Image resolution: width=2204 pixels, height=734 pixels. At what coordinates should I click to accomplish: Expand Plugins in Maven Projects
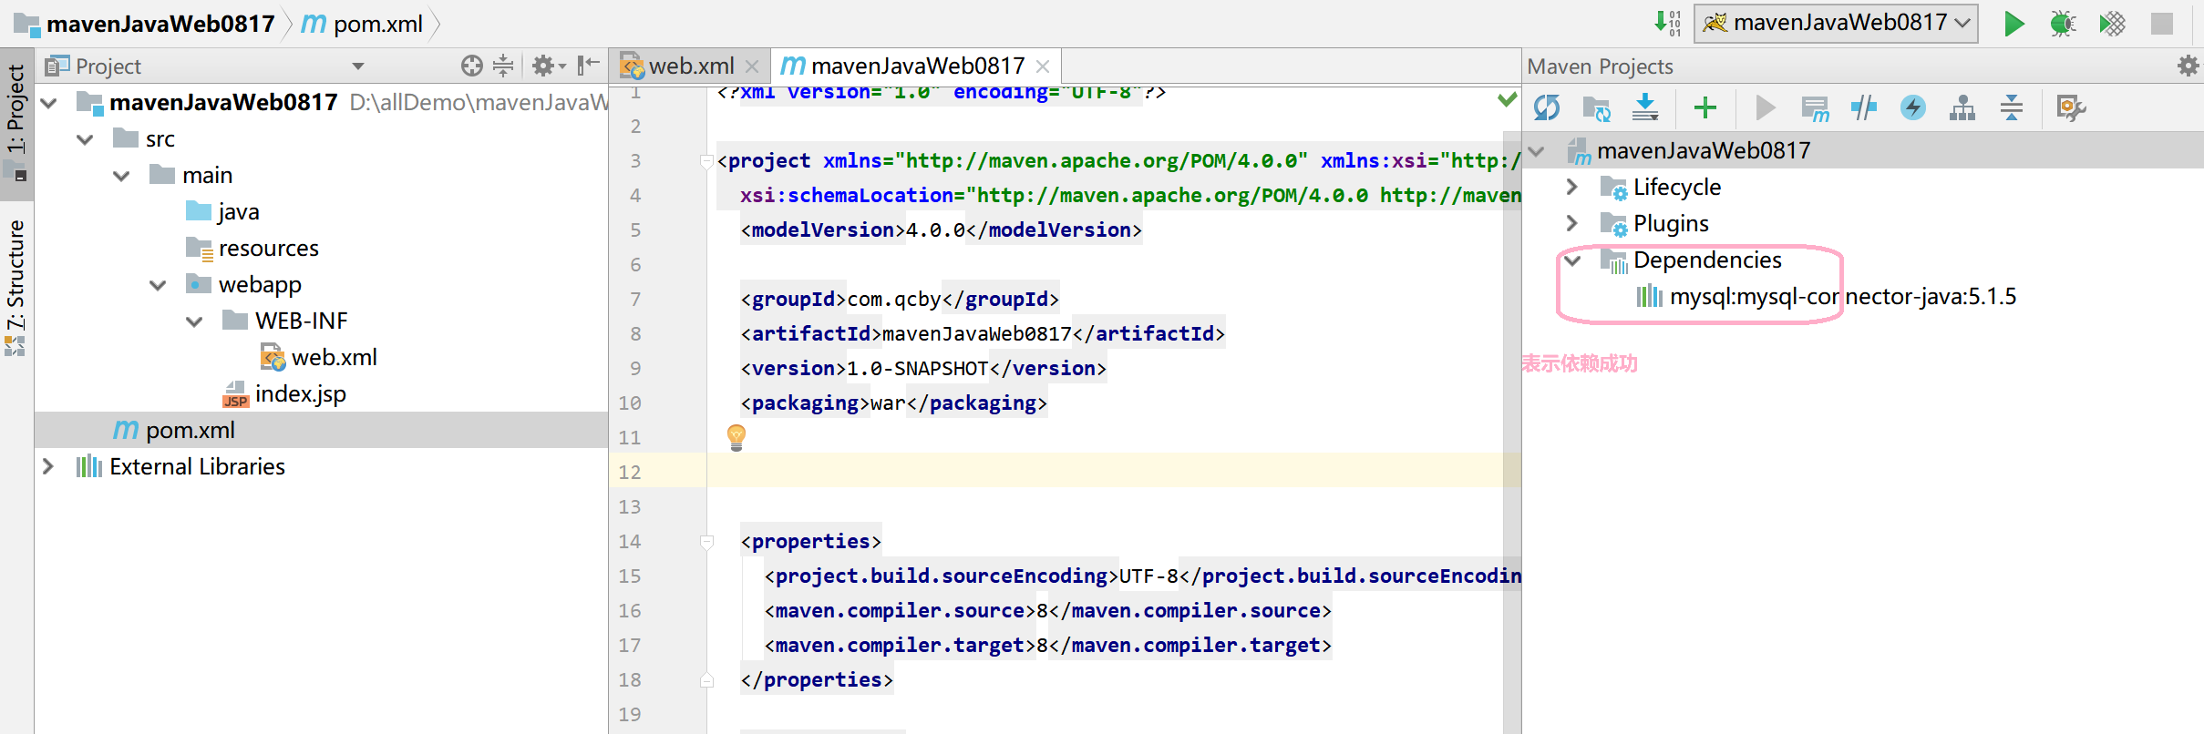pos(1571,223)
